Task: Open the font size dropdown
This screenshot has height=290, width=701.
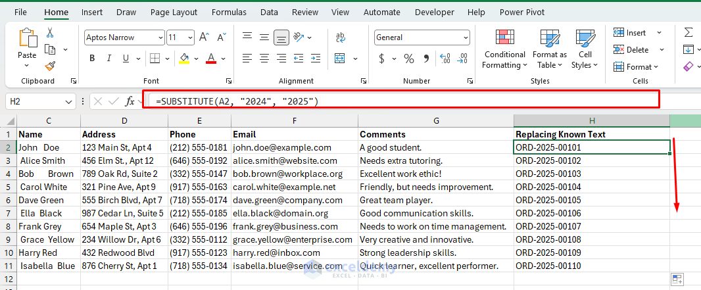Action: tap(191, 37)
